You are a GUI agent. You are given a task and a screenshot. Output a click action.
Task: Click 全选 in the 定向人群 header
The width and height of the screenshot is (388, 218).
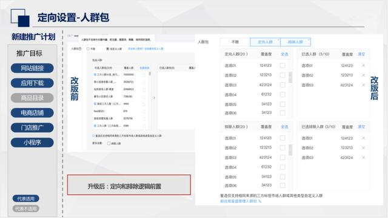click(x=284, y=54)
